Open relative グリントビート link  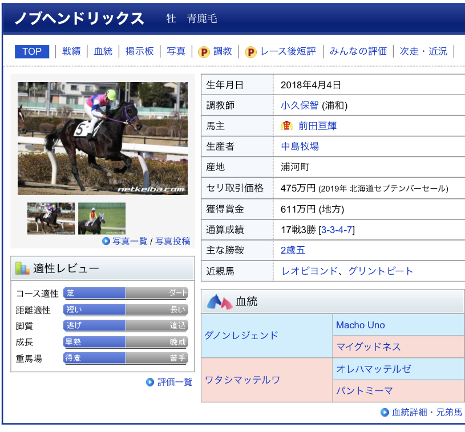pyautogui.click(x=380, y=271)
